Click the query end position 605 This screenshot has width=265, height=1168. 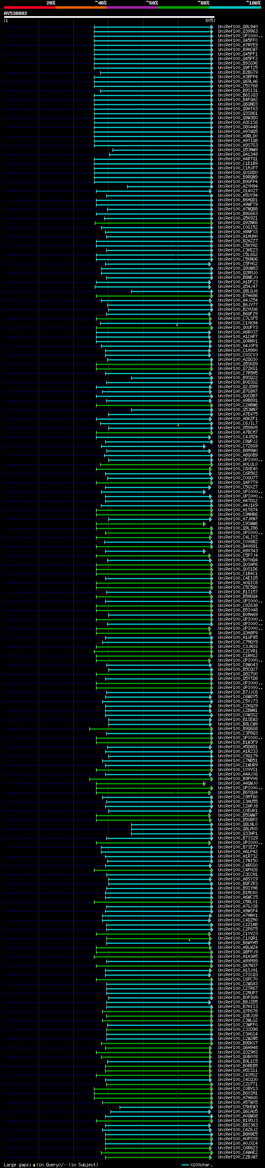tap(209, 20)
